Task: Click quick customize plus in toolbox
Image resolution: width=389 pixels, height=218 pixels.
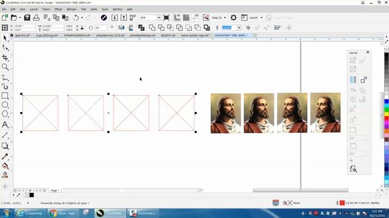Action: (5, 186)
